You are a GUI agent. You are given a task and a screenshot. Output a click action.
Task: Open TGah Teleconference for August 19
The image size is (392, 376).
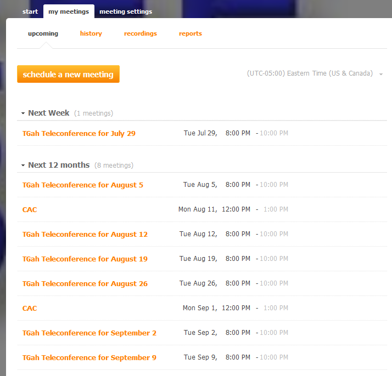(85, 259)
